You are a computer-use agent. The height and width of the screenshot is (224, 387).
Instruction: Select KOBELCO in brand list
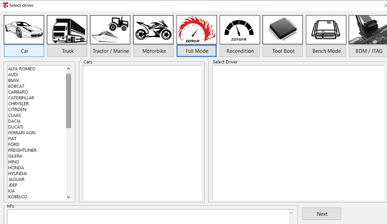18,197
